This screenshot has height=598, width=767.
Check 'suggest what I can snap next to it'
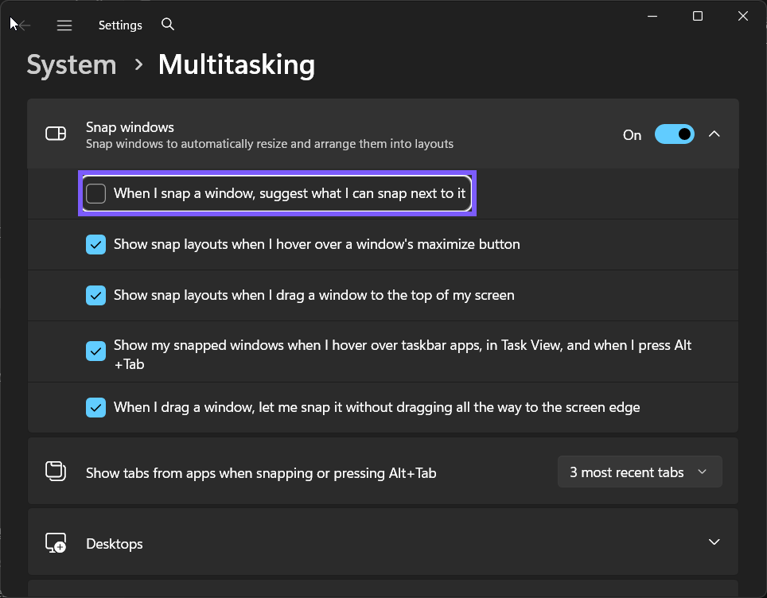(x=95, y=193)
